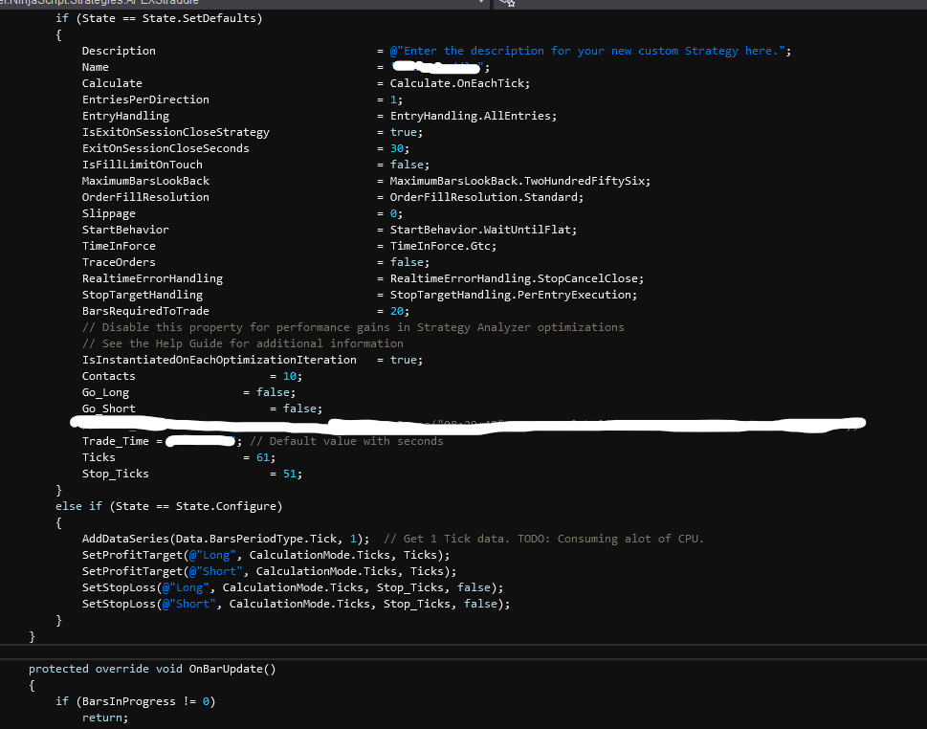This screenshot has width=927, height=729.
Task: Click the 'return' keyword
Action: pyautogui.click(x=101, y=718)
